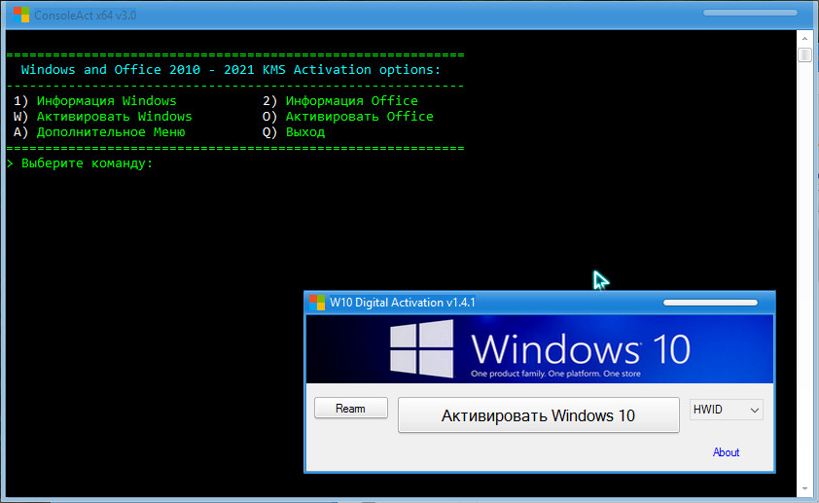Click the chevron arrow beside HWID
The image size is (819, 503).
point(753,412)
